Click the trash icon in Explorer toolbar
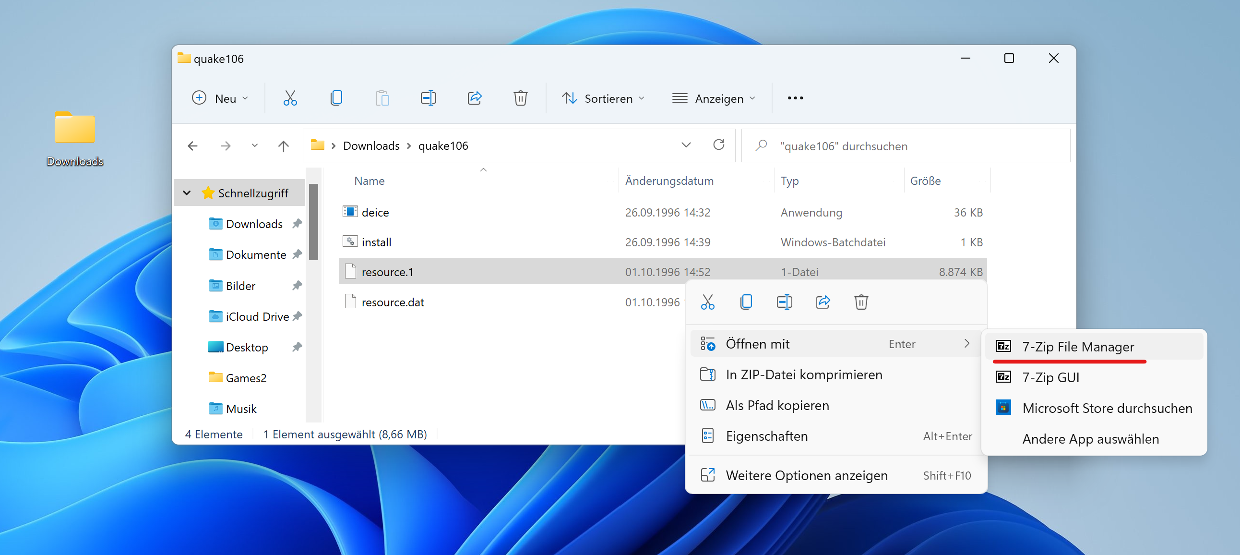 pos(520,98)
